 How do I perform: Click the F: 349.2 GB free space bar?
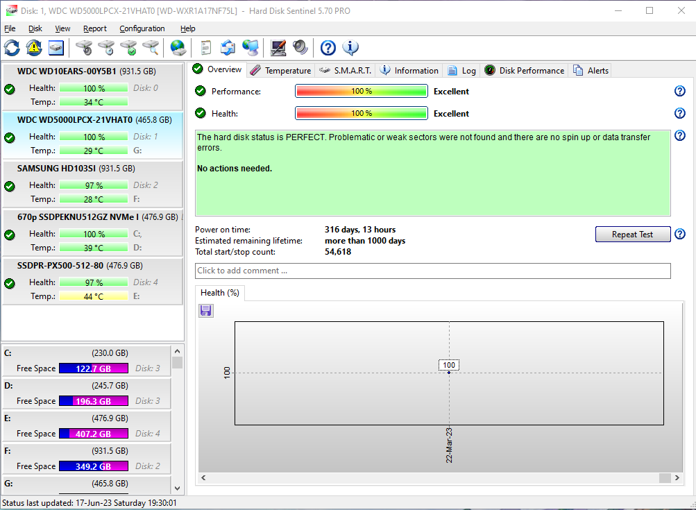pyautogui.click(x=94, y=466)
